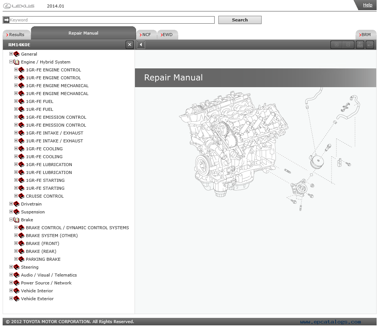380x328 pixels.
Task: Click the red book icon beside Vehicle Exterior
Action: 17,299
